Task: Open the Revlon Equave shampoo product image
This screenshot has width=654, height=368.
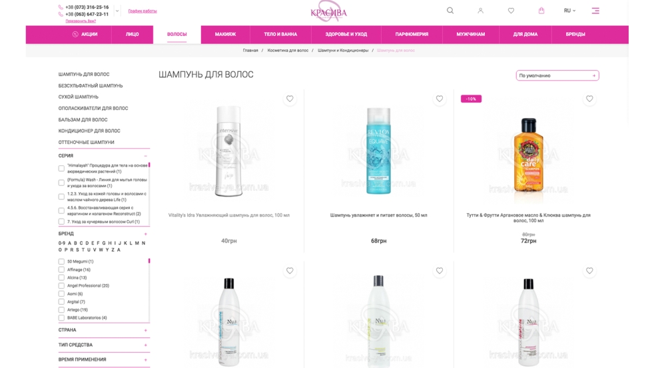Action: coord(378,151)
